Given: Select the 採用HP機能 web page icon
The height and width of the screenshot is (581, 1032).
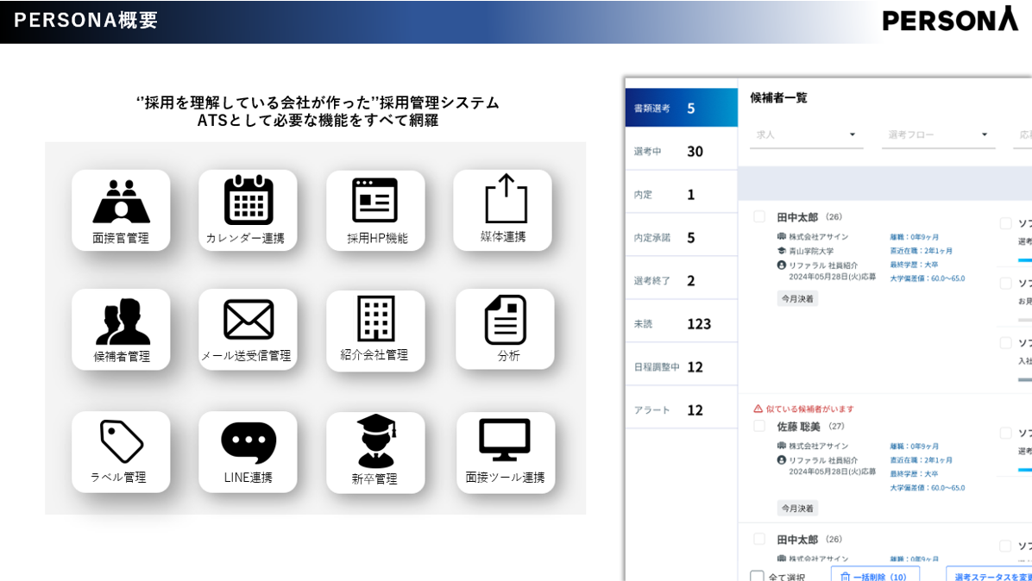Looking at the screenshot, I should point(374,201).
